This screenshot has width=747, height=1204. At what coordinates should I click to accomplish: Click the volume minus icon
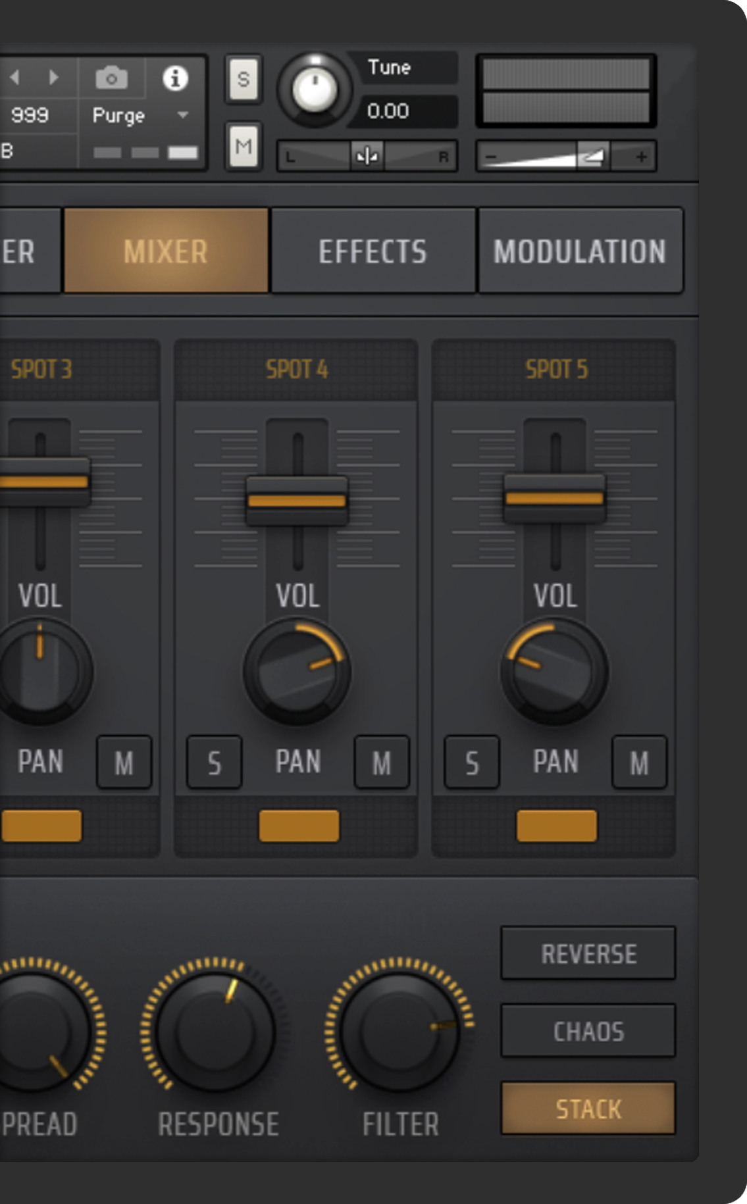tap(491, 157)
